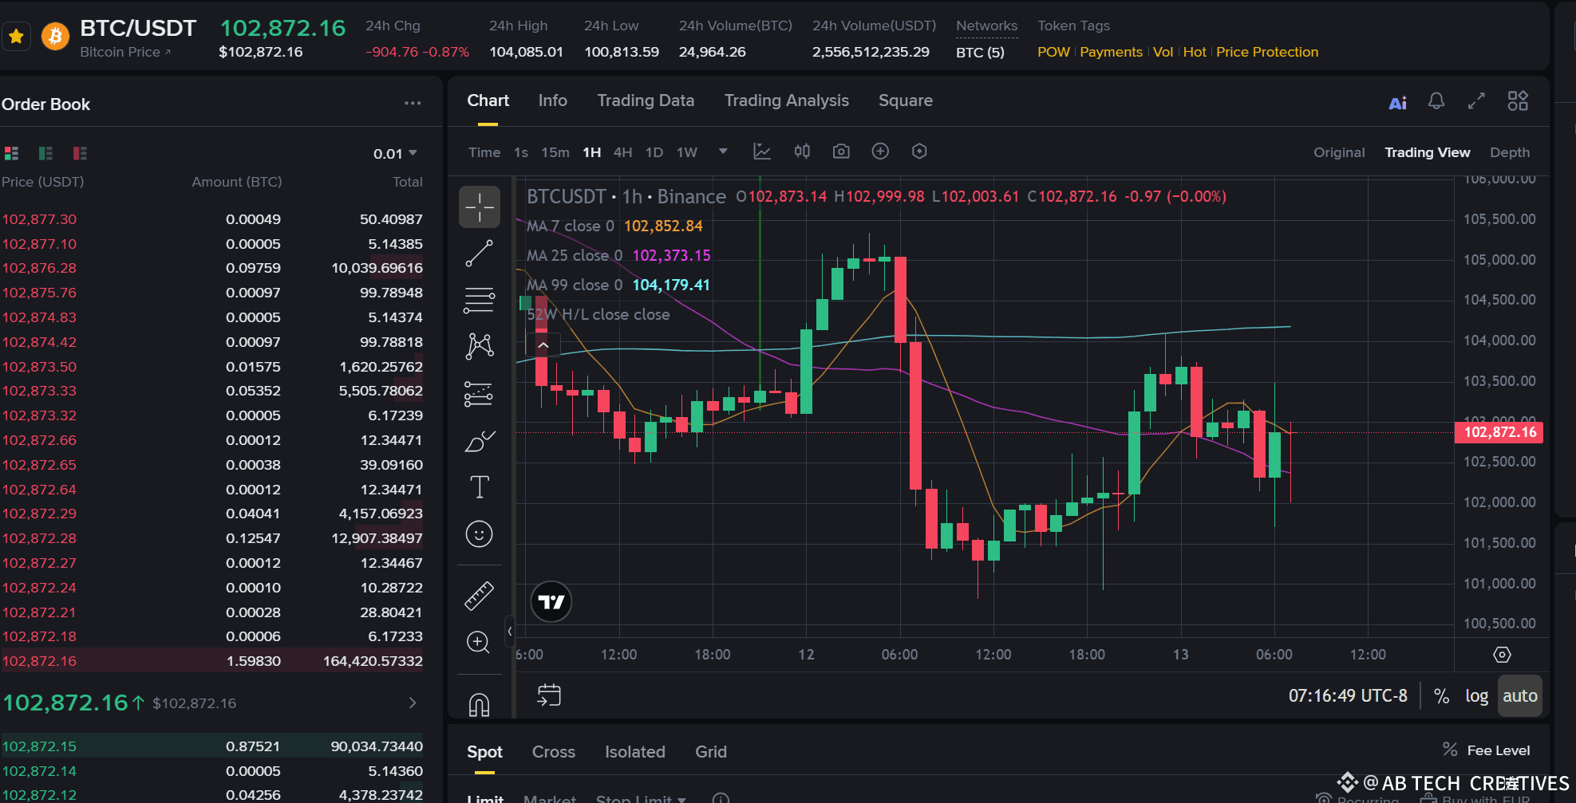This screenshot has width=1576, height=803.
Task: Open the Trading Data tab
Action: 646,100
